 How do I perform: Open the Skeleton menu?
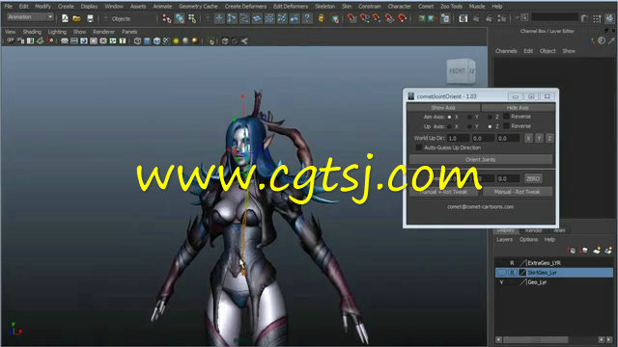324,7
